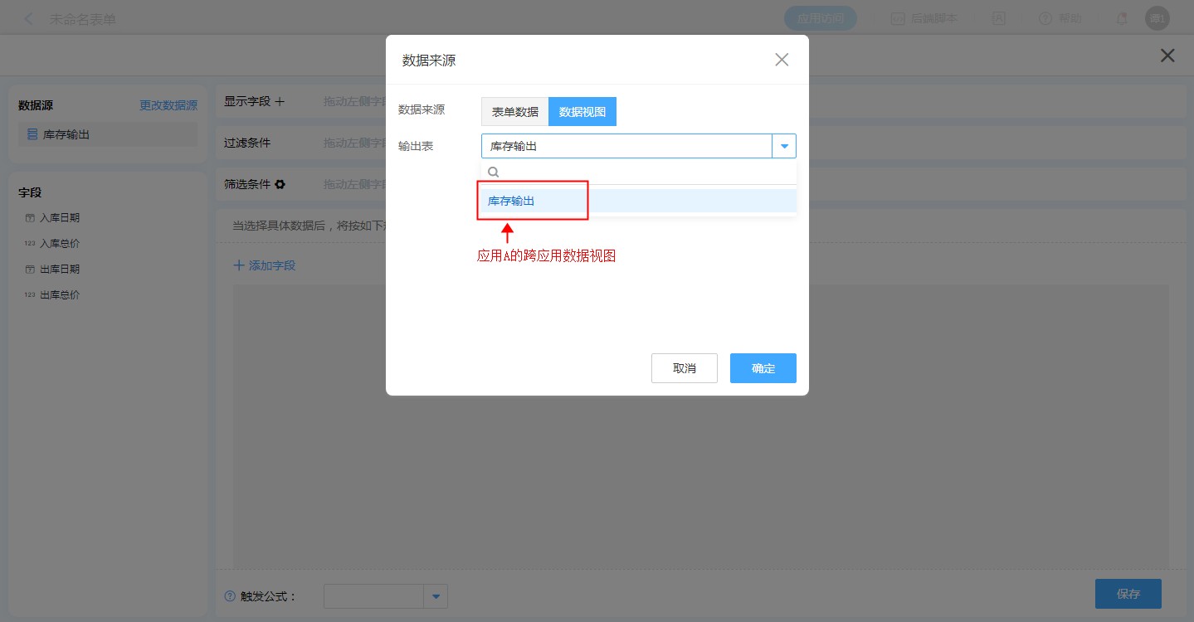Click the search icon in dropdown list
Image resolution: width=1194 pixels, height=622 pixels.
[x=493, y=173]
